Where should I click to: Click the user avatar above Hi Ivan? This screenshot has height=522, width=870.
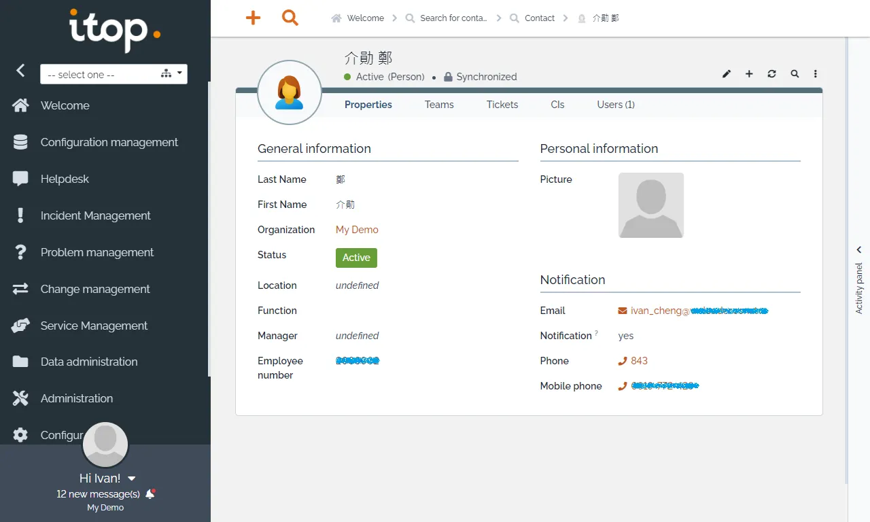coord(105,445)
